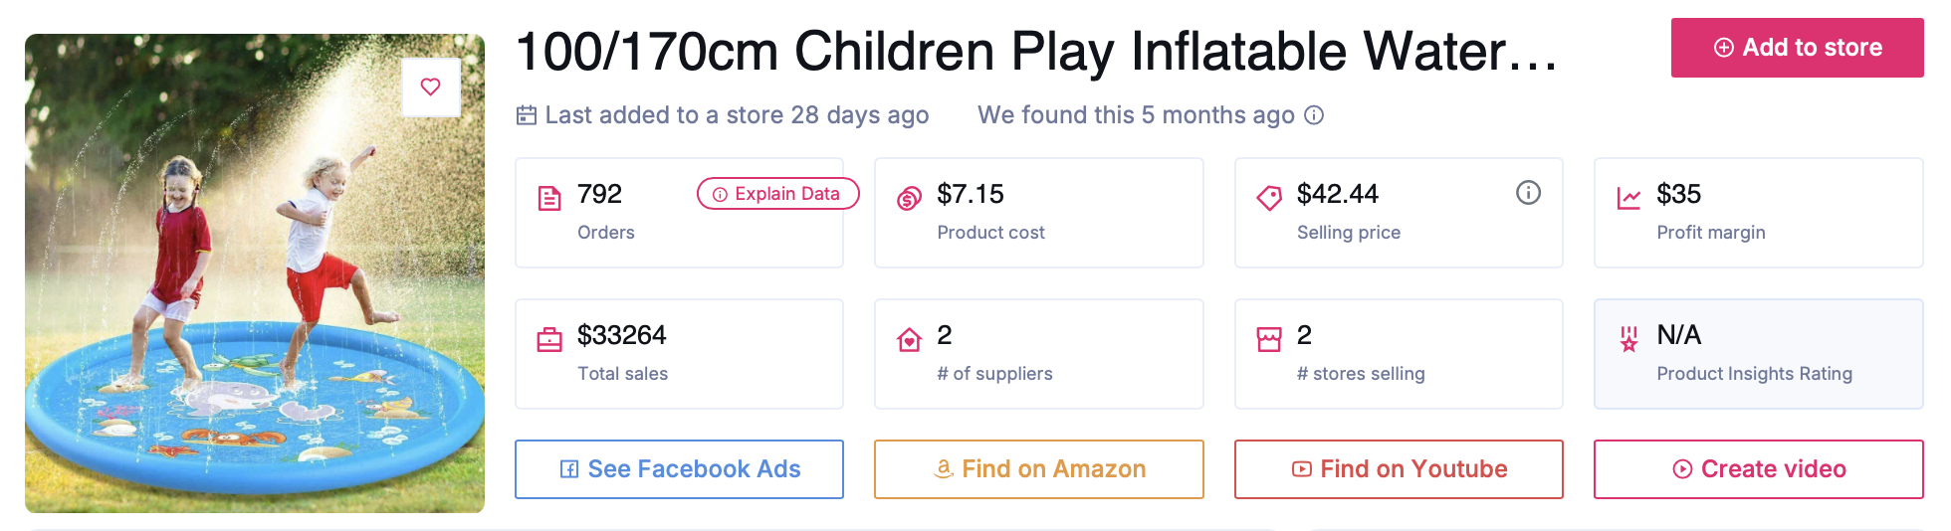This screenshot has height=531, width=1951.
Task: Click the total sales briefcase icon
Action: click(x=549, y=340)
